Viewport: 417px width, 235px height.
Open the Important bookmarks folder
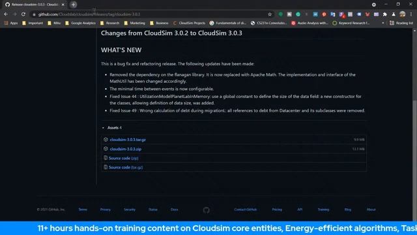[x=33, y=23]
